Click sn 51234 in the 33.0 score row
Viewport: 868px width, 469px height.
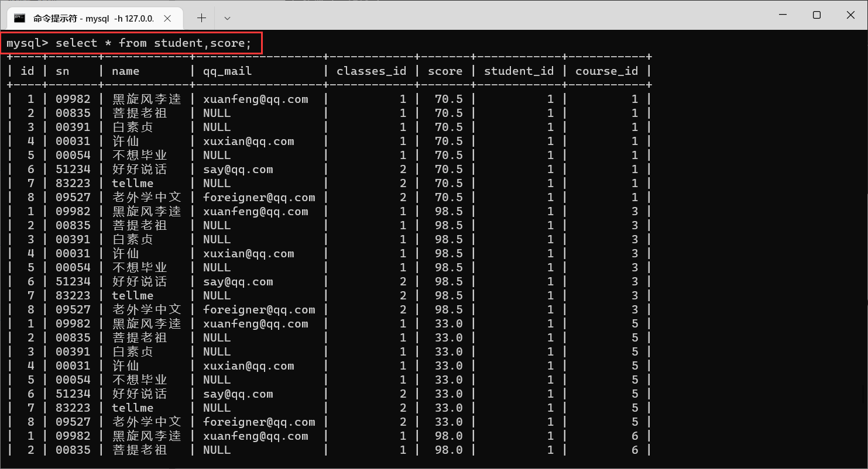(x=73, y=394)
